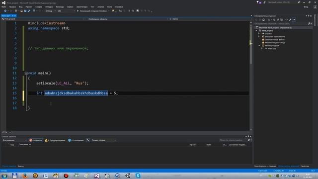Screen dimensions: 318x179
Task: Close the main.cpp editor tab
Action: 15,15
